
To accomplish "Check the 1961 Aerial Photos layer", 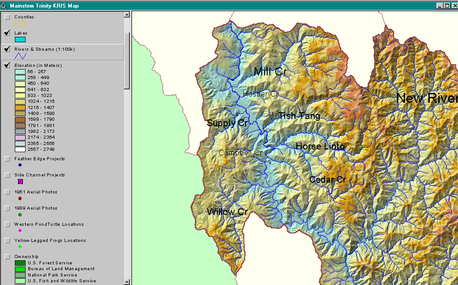I will click(7, 192).
